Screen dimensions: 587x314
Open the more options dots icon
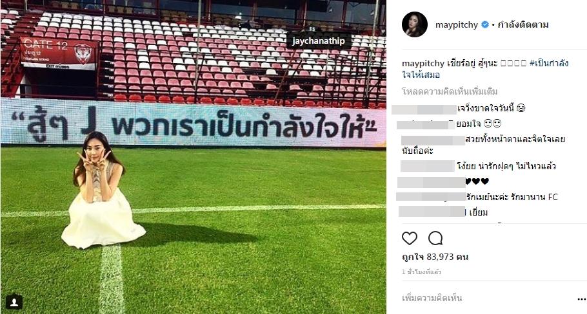click(582, 299)
